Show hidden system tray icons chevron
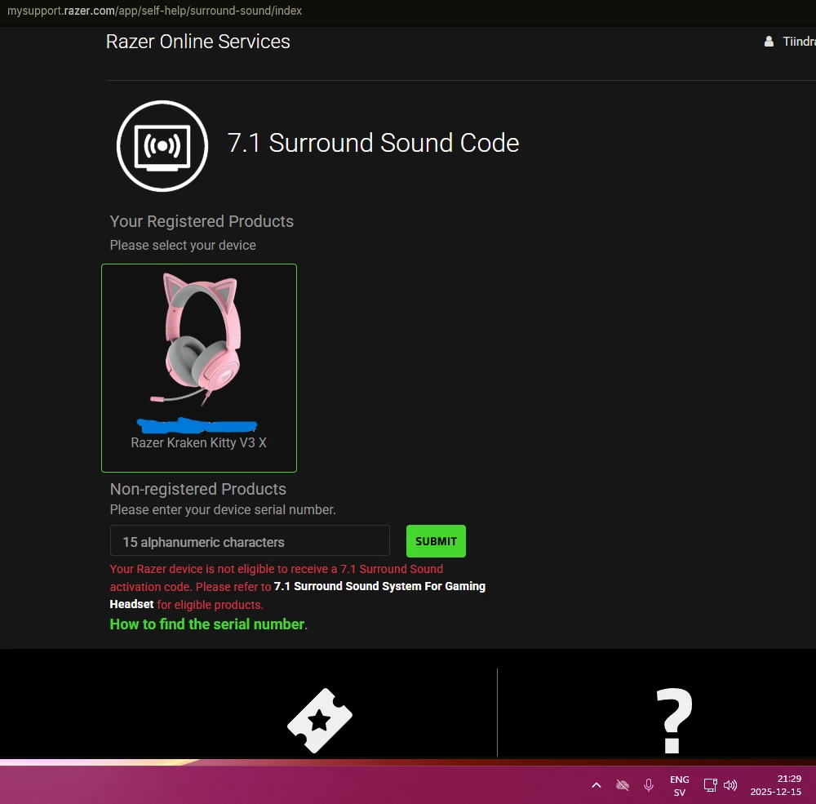 coord(596,785)
